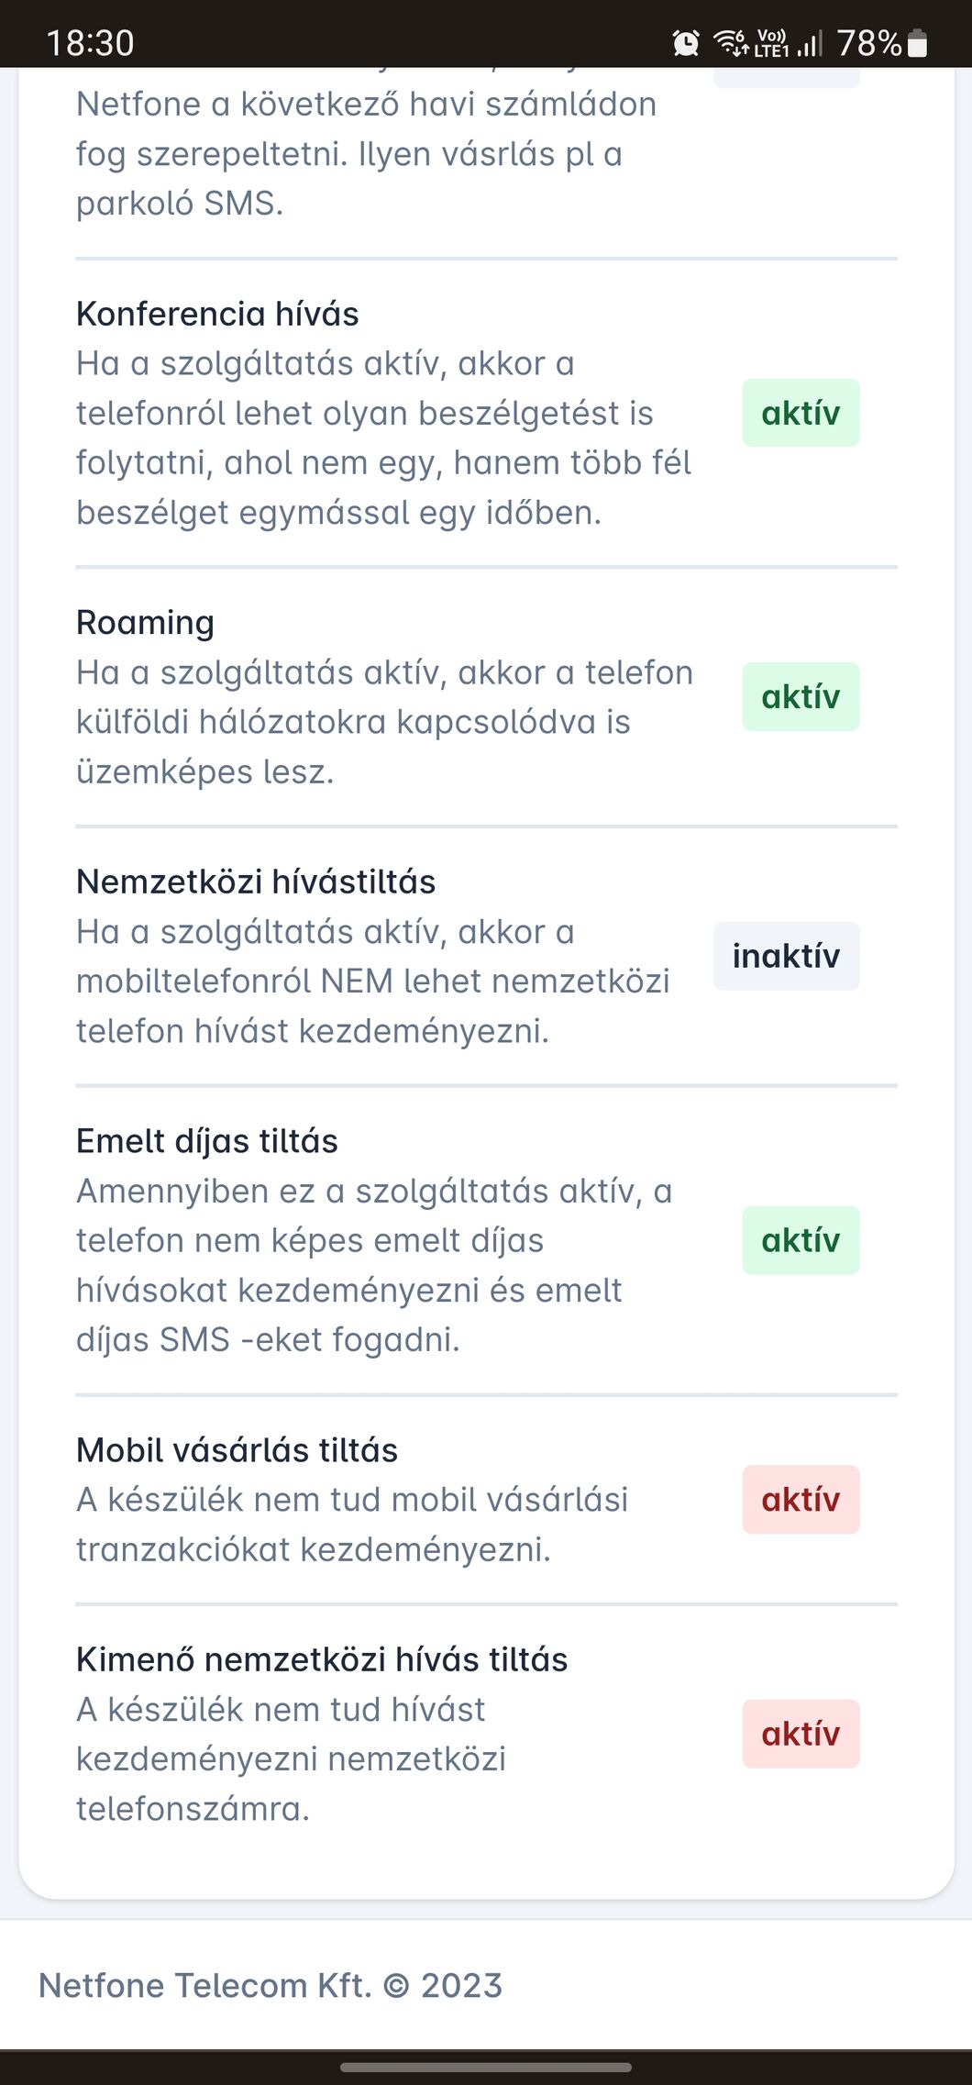Toggle the Konferencia hívás aktív badge
Image resolution: width=972 pixels, height=2085 pixels.
801,413
